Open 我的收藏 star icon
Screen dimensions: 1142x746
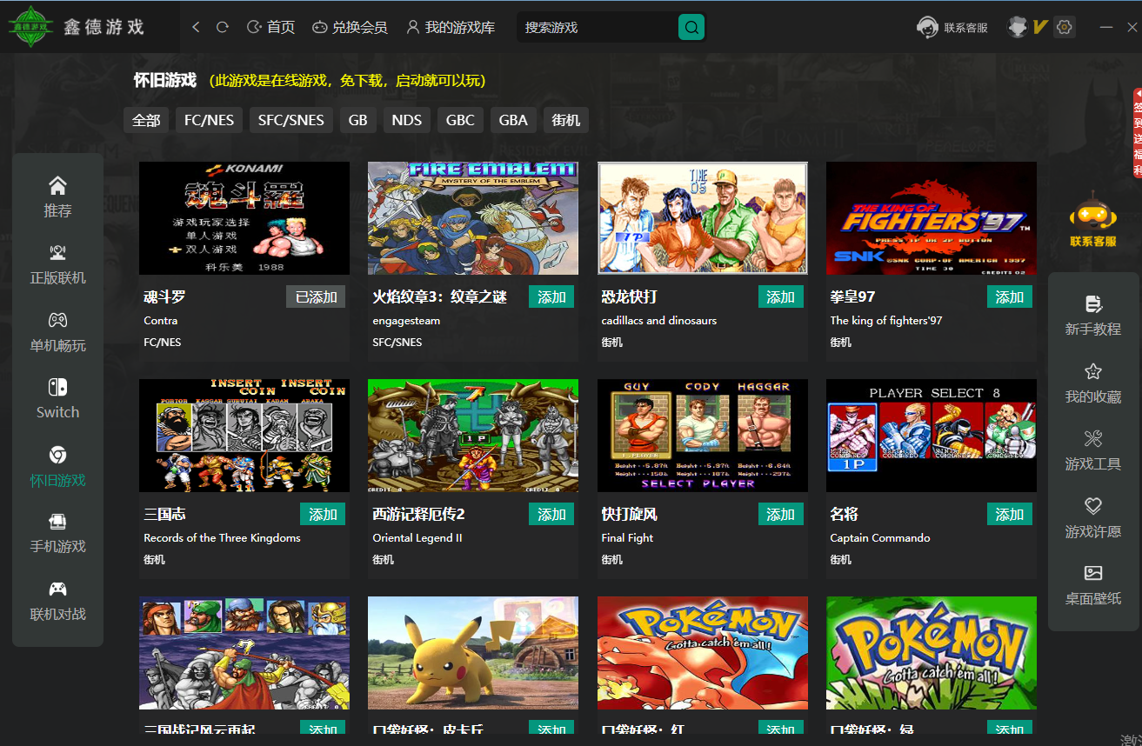click(1093, 371)
